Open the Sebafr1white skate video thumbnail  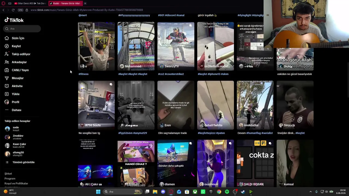[215, 105]
